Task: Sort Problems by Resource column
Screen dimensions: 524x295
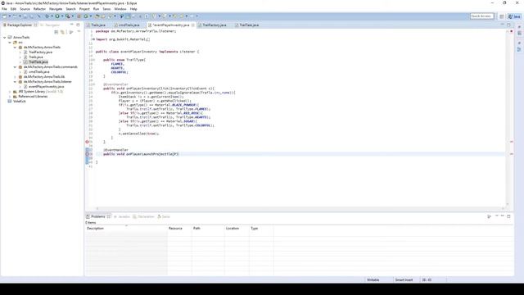Action: [x=179, y=229]
